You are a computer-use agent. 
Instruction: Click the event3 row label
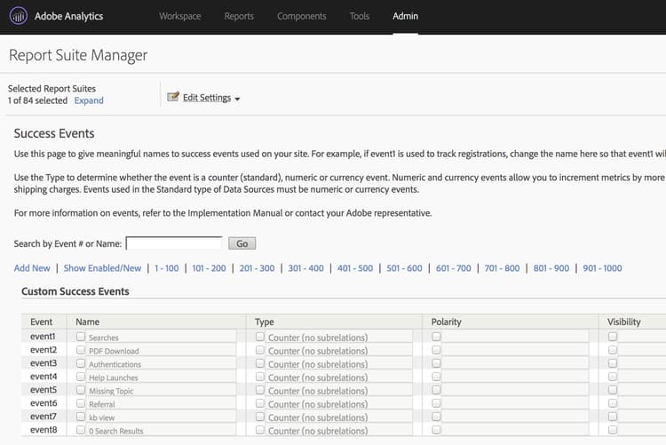click(44, 363)
